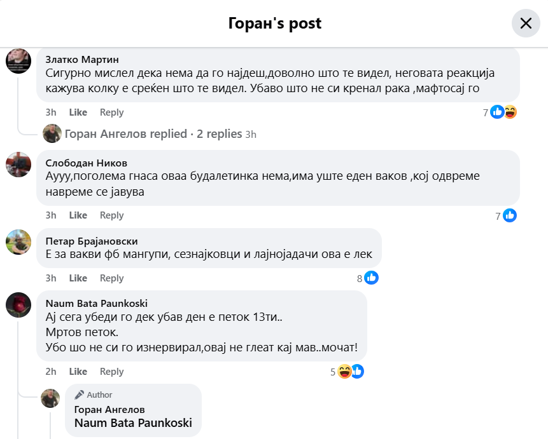Image resolution: width=548 pixels, height=439 pixels.
Task: Reply to Петар Брајановски's comment
Action: (x=111, y=278)
